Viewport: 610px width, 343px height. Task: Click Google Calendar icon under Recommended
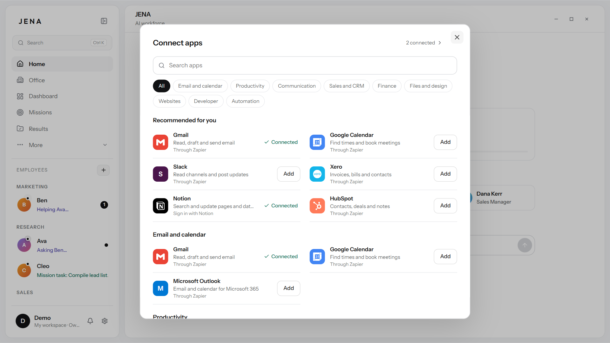click(317, 142)
